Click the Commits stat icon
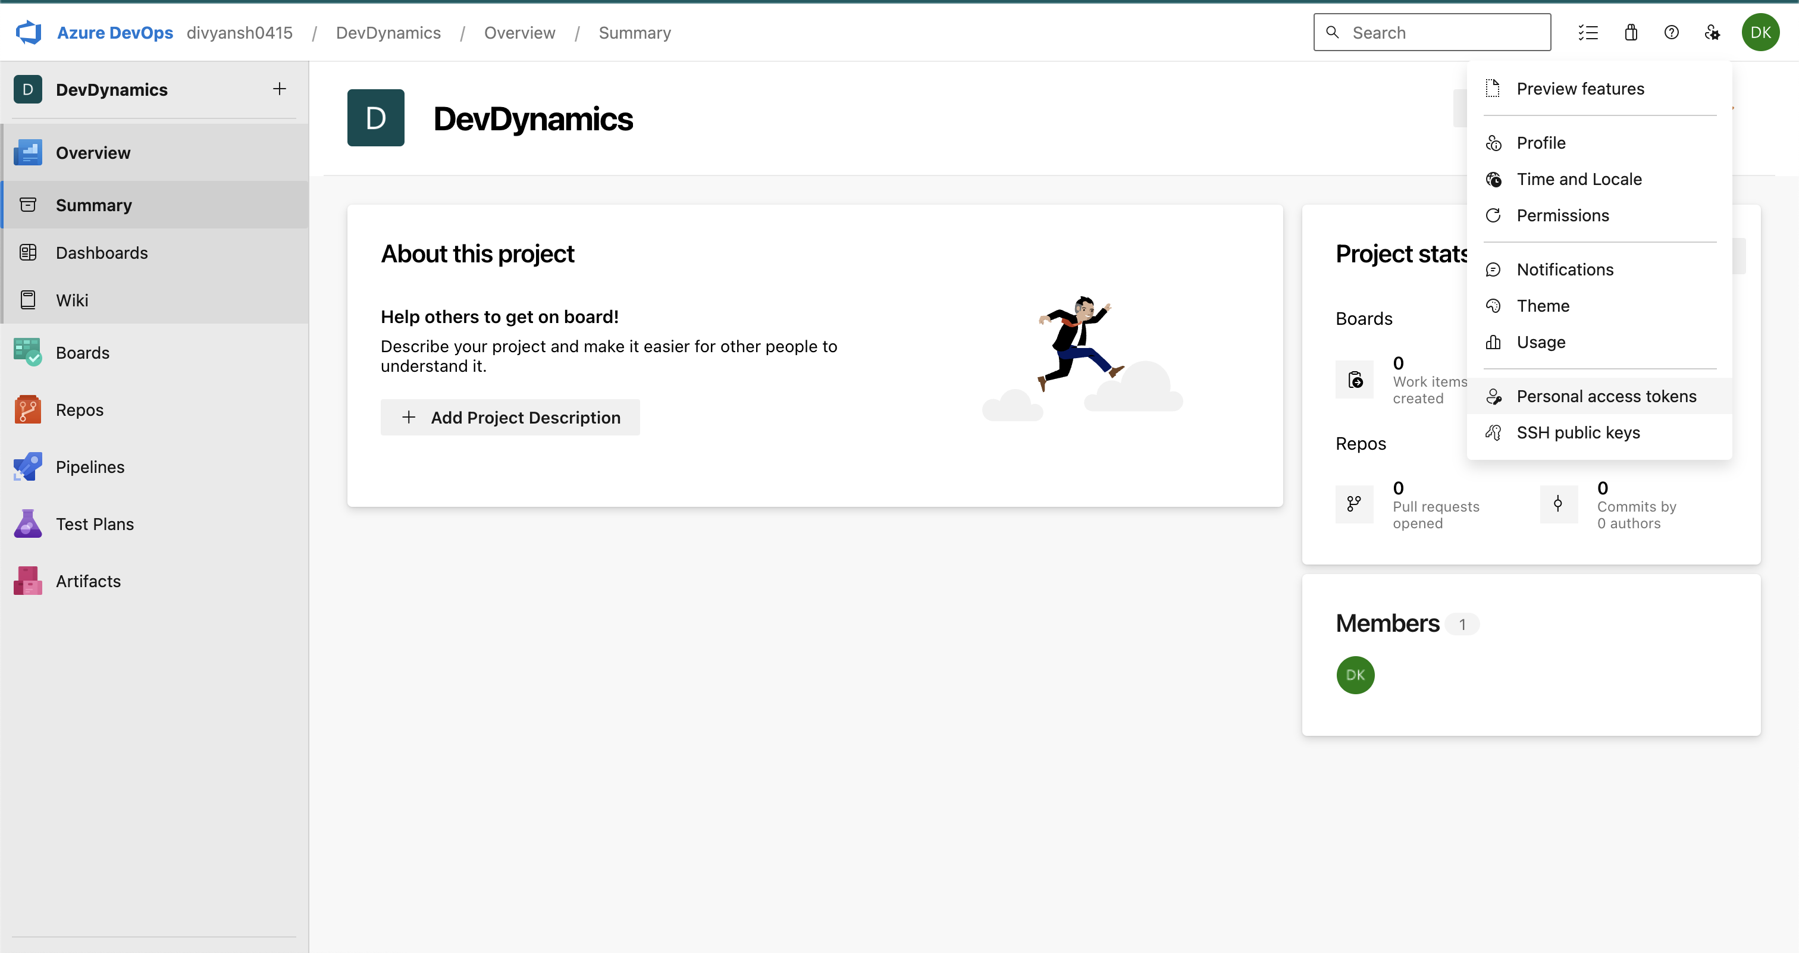The height and width of the screenshot is (953, 1799). point(1559,504)
